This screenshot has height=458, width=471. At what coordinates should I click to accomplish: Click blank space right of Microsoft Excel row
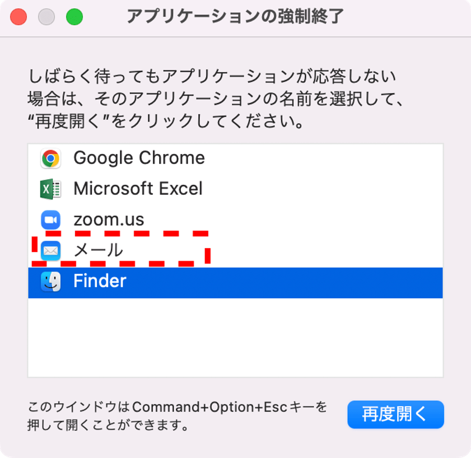point(325,189)
